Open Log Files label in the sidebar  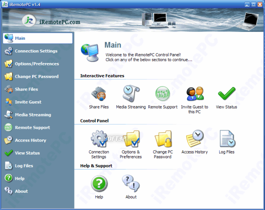click(x=24, y=166)
